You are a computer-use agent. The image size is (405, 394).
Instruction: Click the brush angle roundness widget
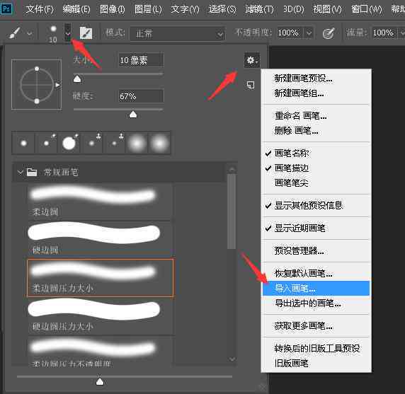click(x=37, y=85)
